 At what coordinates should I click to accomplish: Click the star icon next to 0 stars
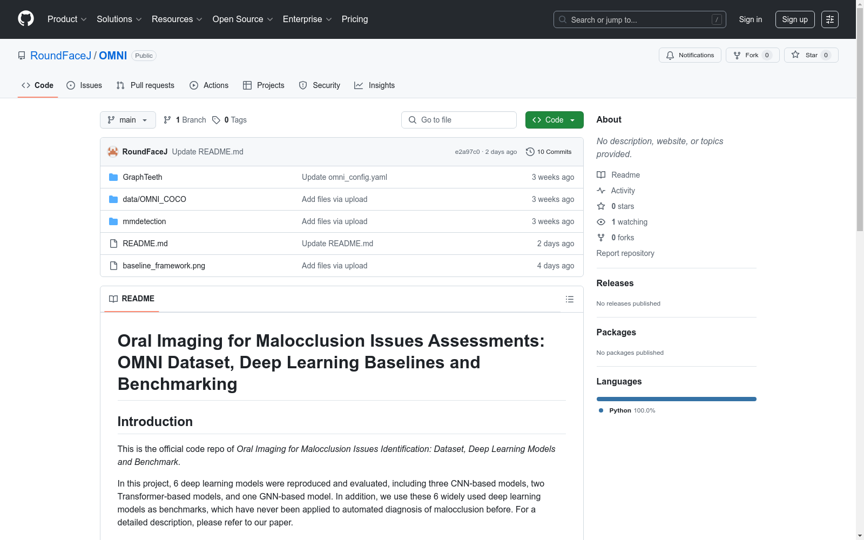[x=601, y=206]
